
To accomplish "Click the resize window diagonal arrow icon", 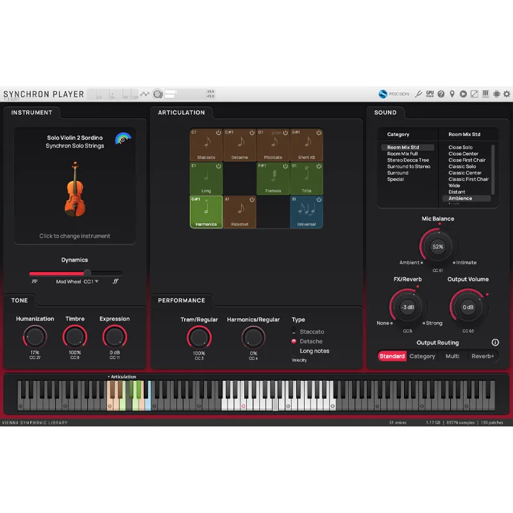I will 475,94.
